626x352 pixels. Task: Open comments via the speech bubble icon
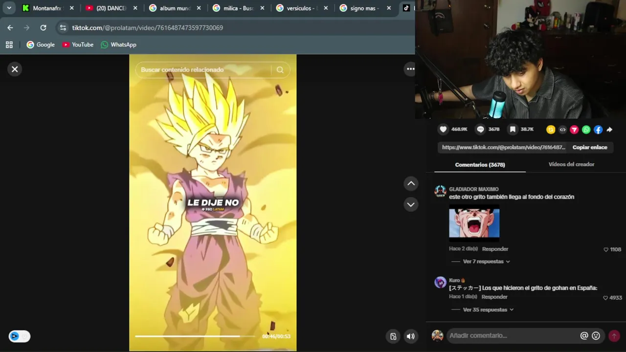[x=480, y=130]
